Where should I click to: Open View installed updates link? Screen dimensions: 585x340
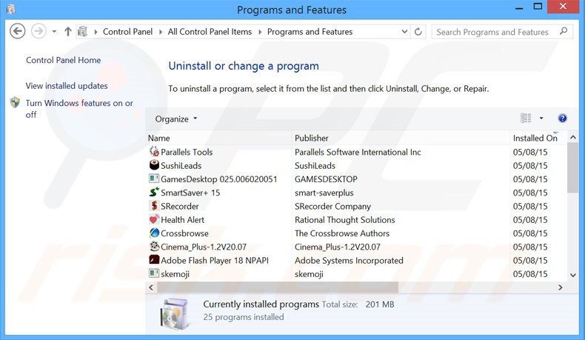[x=67, y=86]
